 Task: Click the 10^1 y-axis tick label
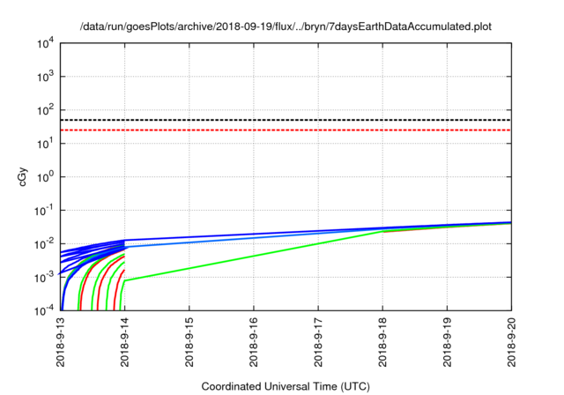(x=45, y=144)
